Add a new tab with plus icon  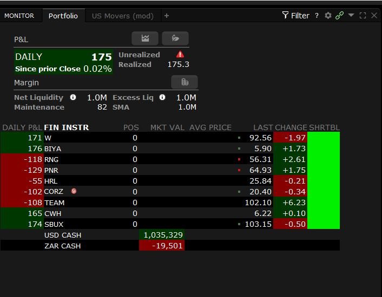(x=167, y=16)
